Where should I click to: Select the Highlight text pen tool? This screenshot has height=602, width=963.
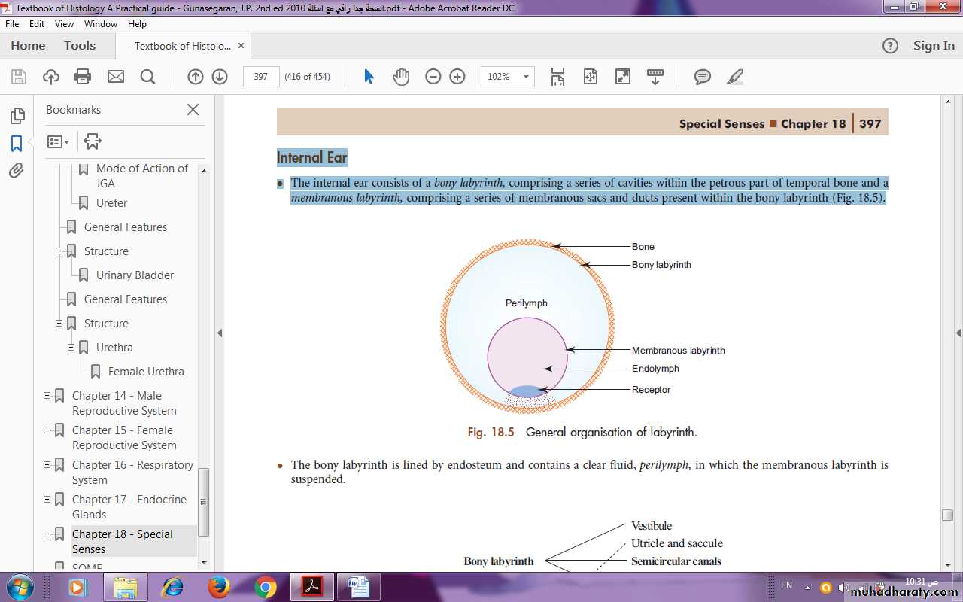click(735, 76)
